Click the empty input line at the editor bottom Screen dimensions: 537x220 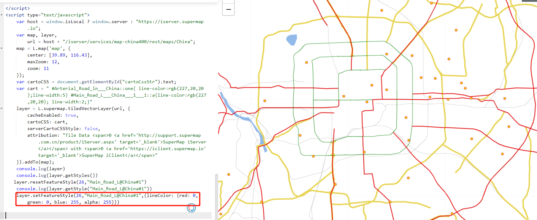108,215
